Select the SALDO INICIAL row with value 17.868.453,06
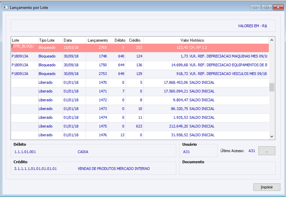Viewport: 286px width, 197px height. [x=140, y=82]
